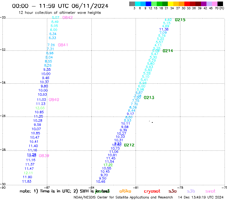Select the wave height value '11.03'
This screenshot has height=200, width=227.
click(x=41, y=100)
